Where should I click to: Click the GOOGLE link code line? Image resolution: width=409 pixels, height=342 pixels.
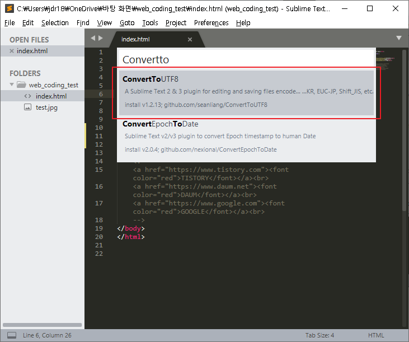(209, 207)
